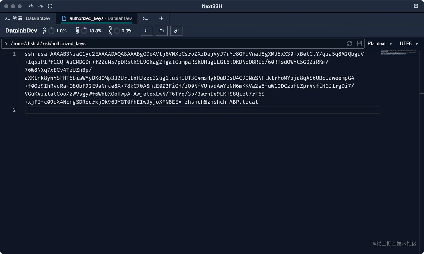
Task: Click the plus-circle icon in the title bar
Action: click(x=50, y=6)
